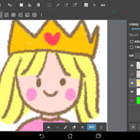Enable crisscross grid snap guide
The image size is (140, 140).
(14, 15)
